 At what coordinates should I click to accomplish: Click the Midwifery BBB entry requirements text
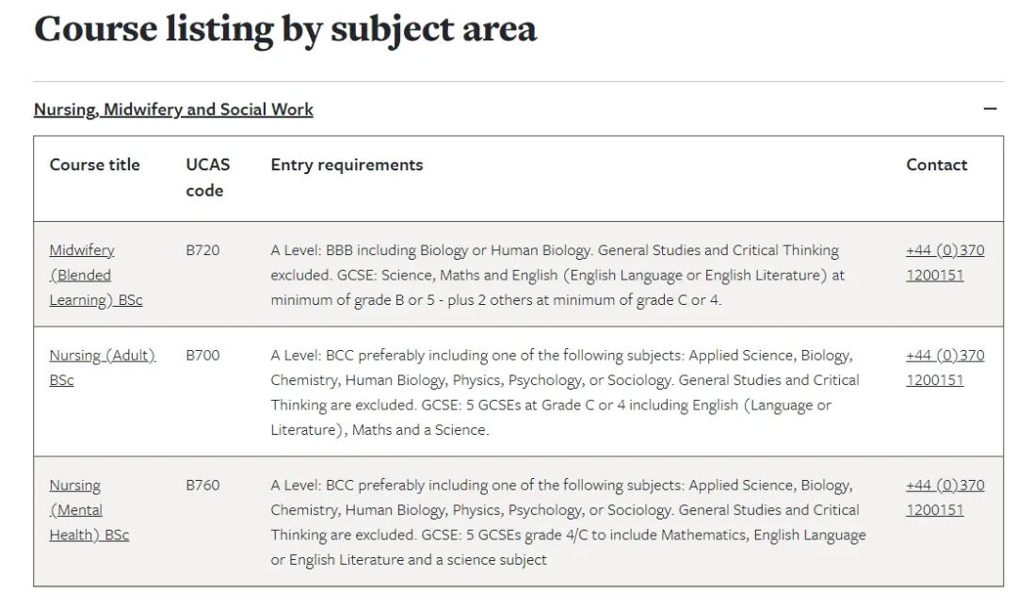click(557, 275)
